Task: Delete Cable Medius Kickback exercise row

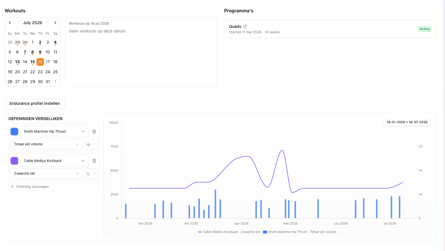Action: point(94,161)
